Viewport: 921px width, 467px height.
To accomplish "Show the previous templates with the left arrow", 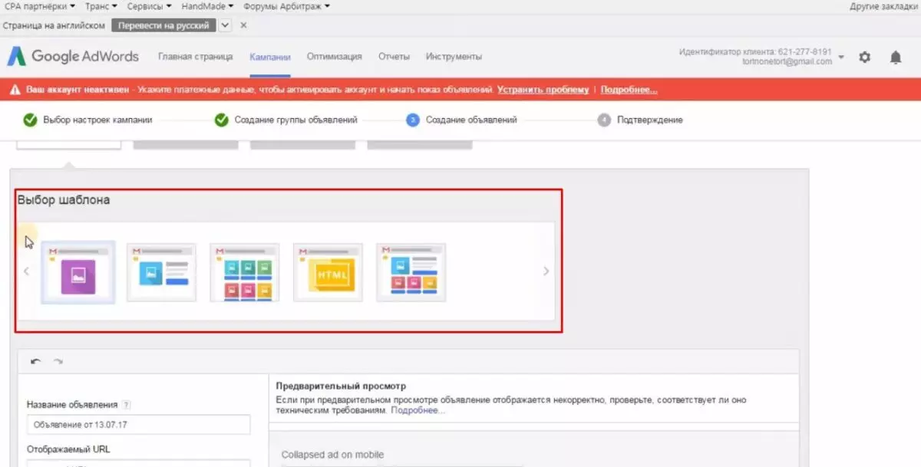I will tap(26, 271).
